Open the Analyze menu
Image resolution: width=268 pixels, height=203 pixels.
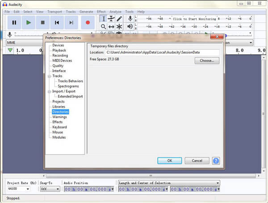(x=115, y=12)
